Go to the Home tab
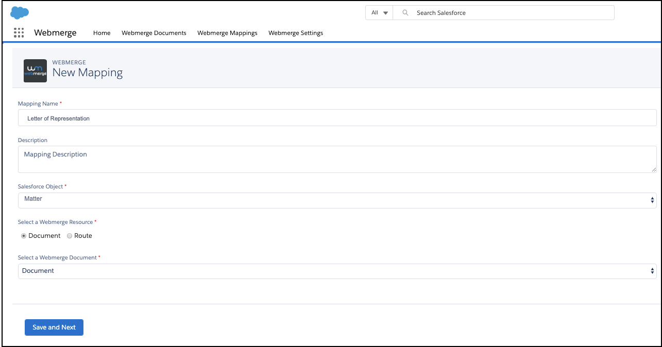The width and height of the screenshot is (662, 347). coord(101,33)
